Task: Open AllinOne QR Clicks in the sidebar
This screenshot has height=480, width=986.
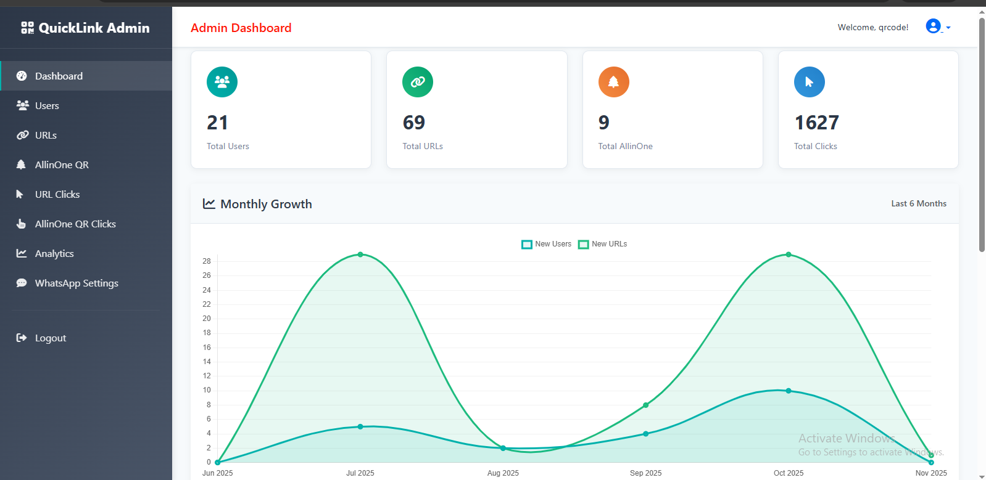Action: [x=75, y=224]
